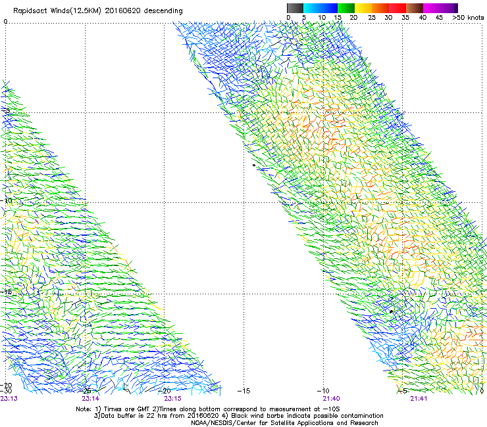This screenshot has height=427, width=487.
Task: Click the '-10' longitude label on bottom axis
Action: 323,391
